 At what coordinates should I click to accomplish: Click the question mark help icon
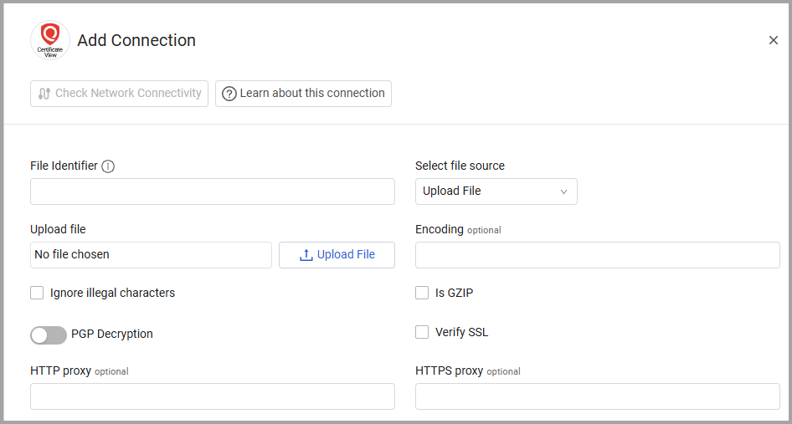(x=229, y=94)
